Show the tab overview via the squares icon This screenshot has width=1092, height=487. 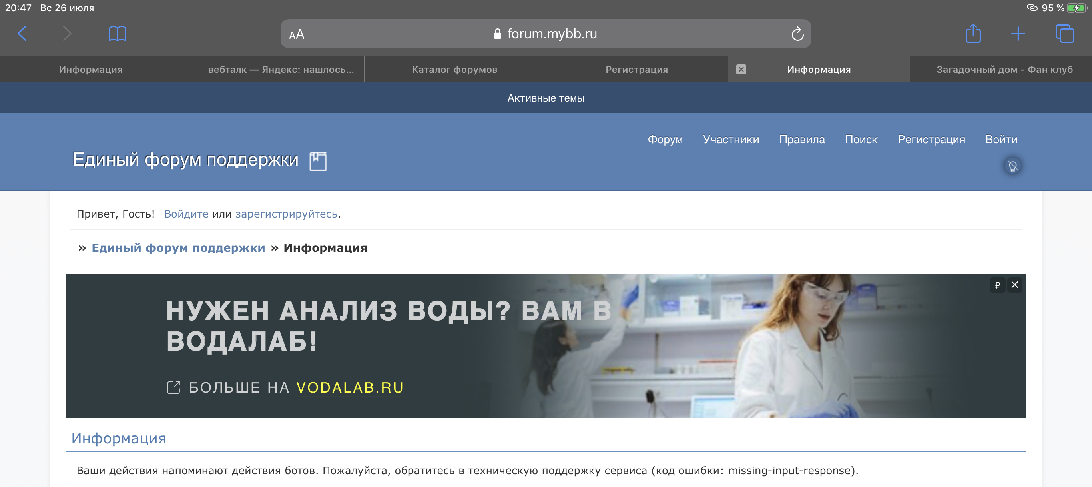(x=1064, y=34)
